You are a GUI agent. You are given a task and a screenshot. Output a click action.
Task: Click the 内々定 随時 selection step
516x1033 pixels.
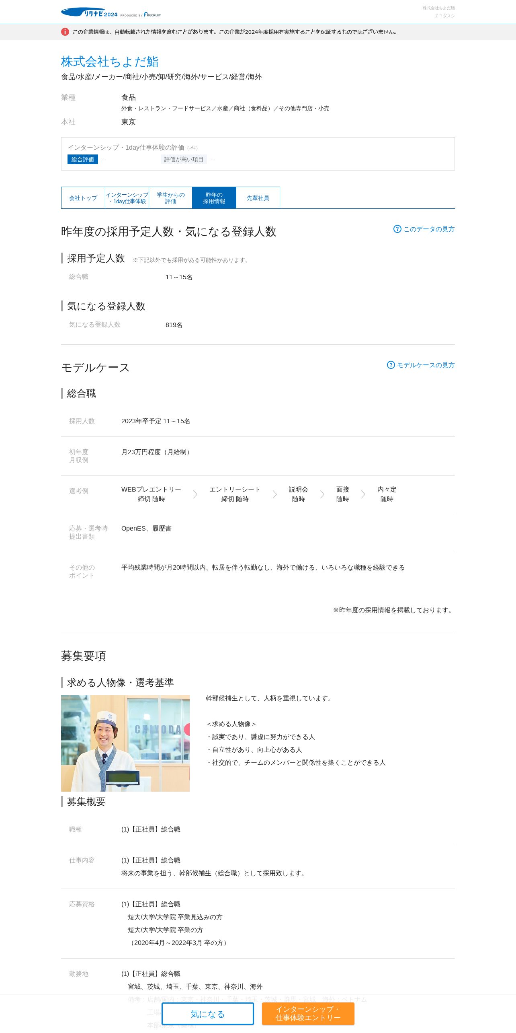click(x=387, y=494)
